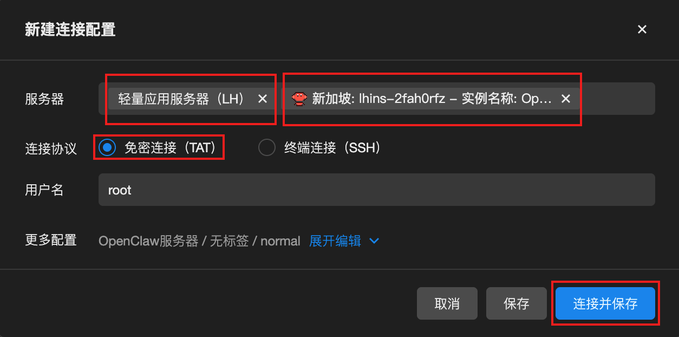Click the 保存 button

[517, 303]
